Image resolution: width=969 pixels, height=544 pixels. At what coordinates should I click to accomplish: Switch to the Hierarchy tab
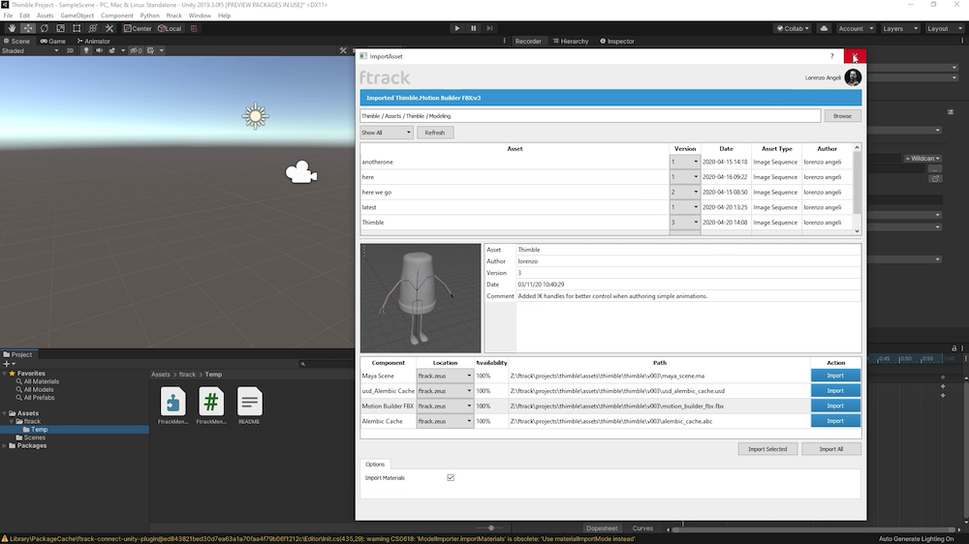571,42
